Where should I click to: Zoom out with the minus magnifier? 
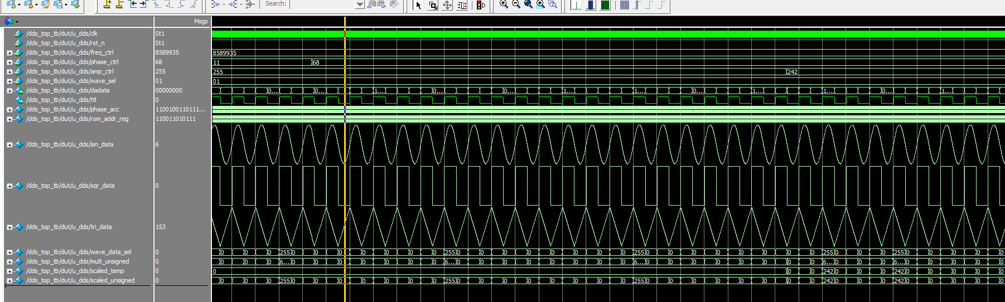pos(516,4)
